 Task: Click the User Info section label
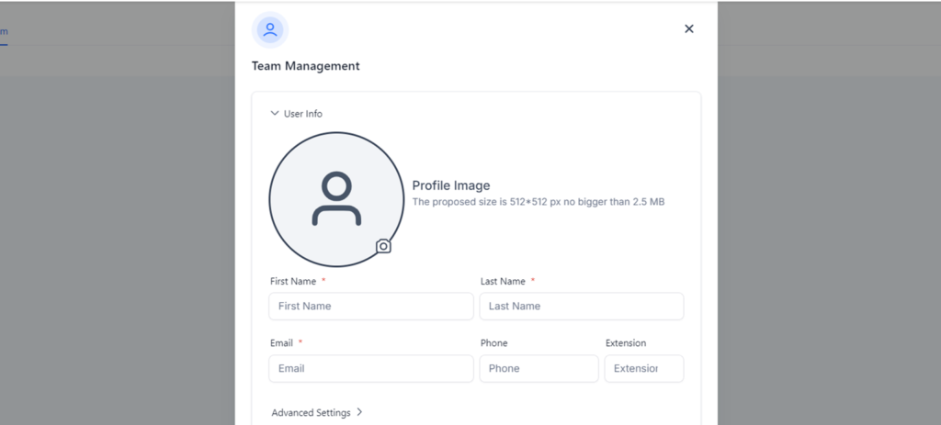click(x=303, y=114)
